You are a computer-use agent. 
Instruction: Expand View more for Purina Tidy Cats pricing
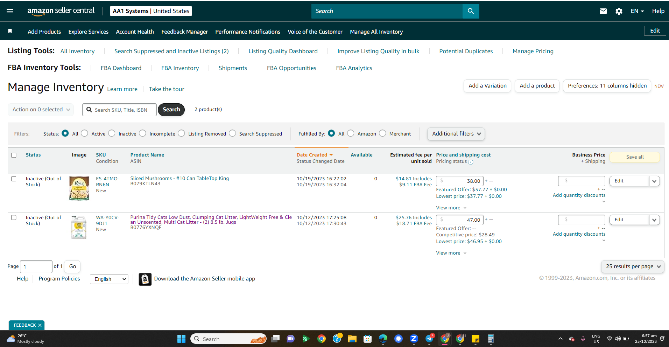(x=451, y=253)
